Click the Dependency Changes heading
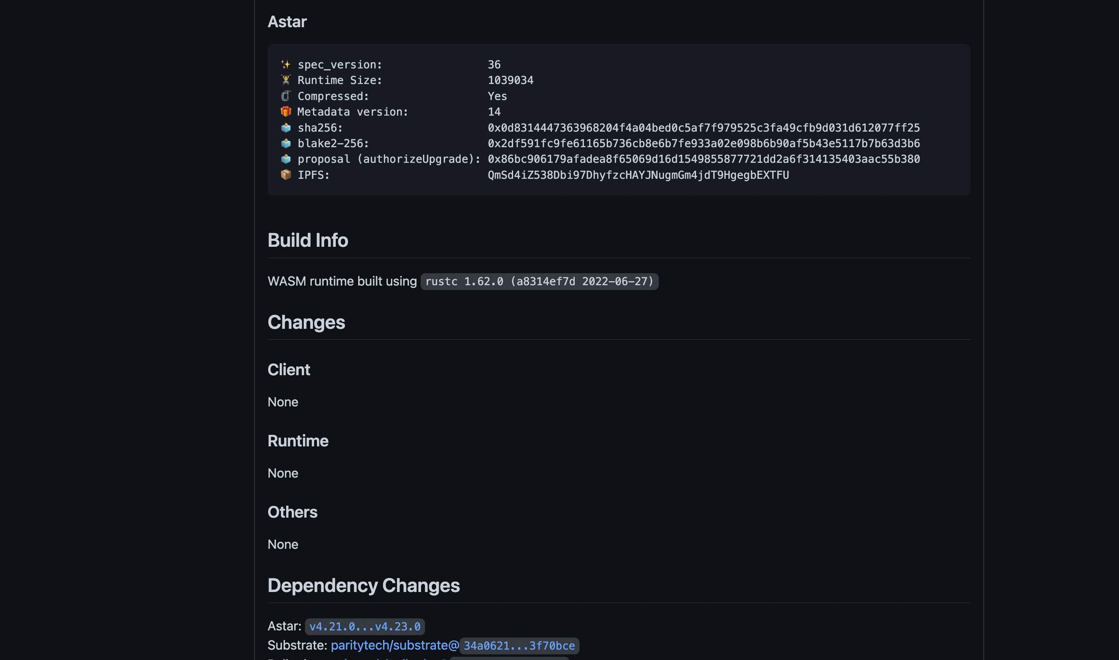The height and width of the screenshot is (660, 1119). 363,585
